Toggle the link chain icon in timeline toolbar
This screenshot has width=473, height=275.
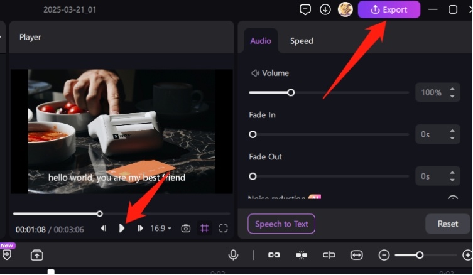pos(274,255)
